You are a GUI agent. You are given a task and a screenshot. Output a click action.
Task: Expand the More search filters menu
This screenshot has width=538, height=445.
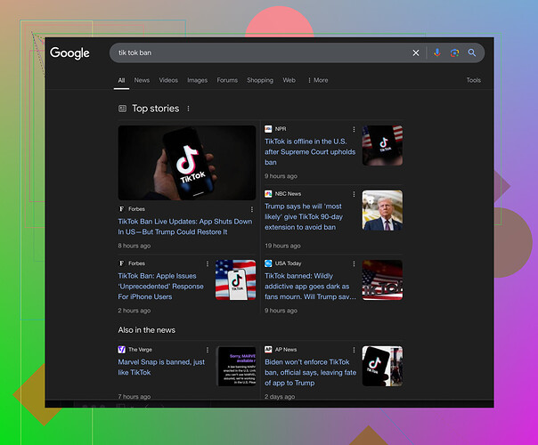(318, 80)
